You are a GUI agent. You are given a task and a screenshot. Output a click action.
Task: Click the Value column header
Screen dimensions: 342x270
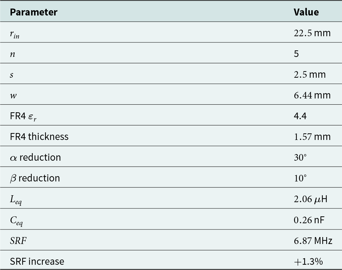point(306,12)
